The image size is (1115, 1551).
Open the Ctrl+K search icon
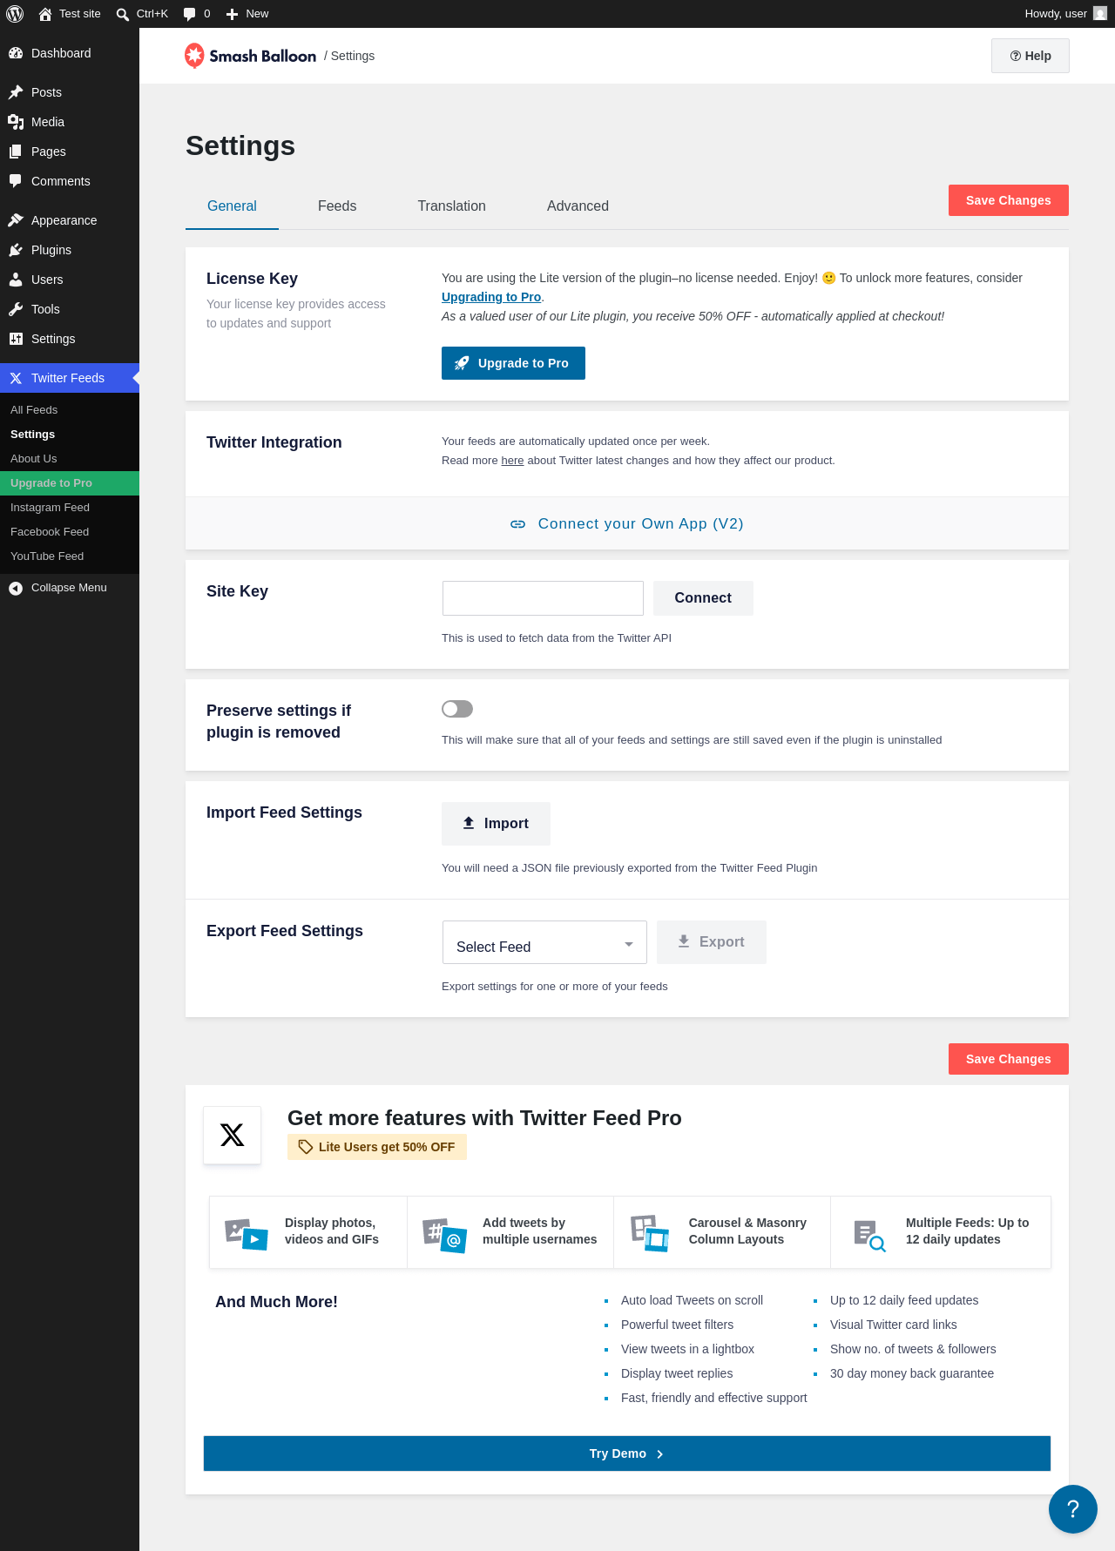tap(123, 14)
